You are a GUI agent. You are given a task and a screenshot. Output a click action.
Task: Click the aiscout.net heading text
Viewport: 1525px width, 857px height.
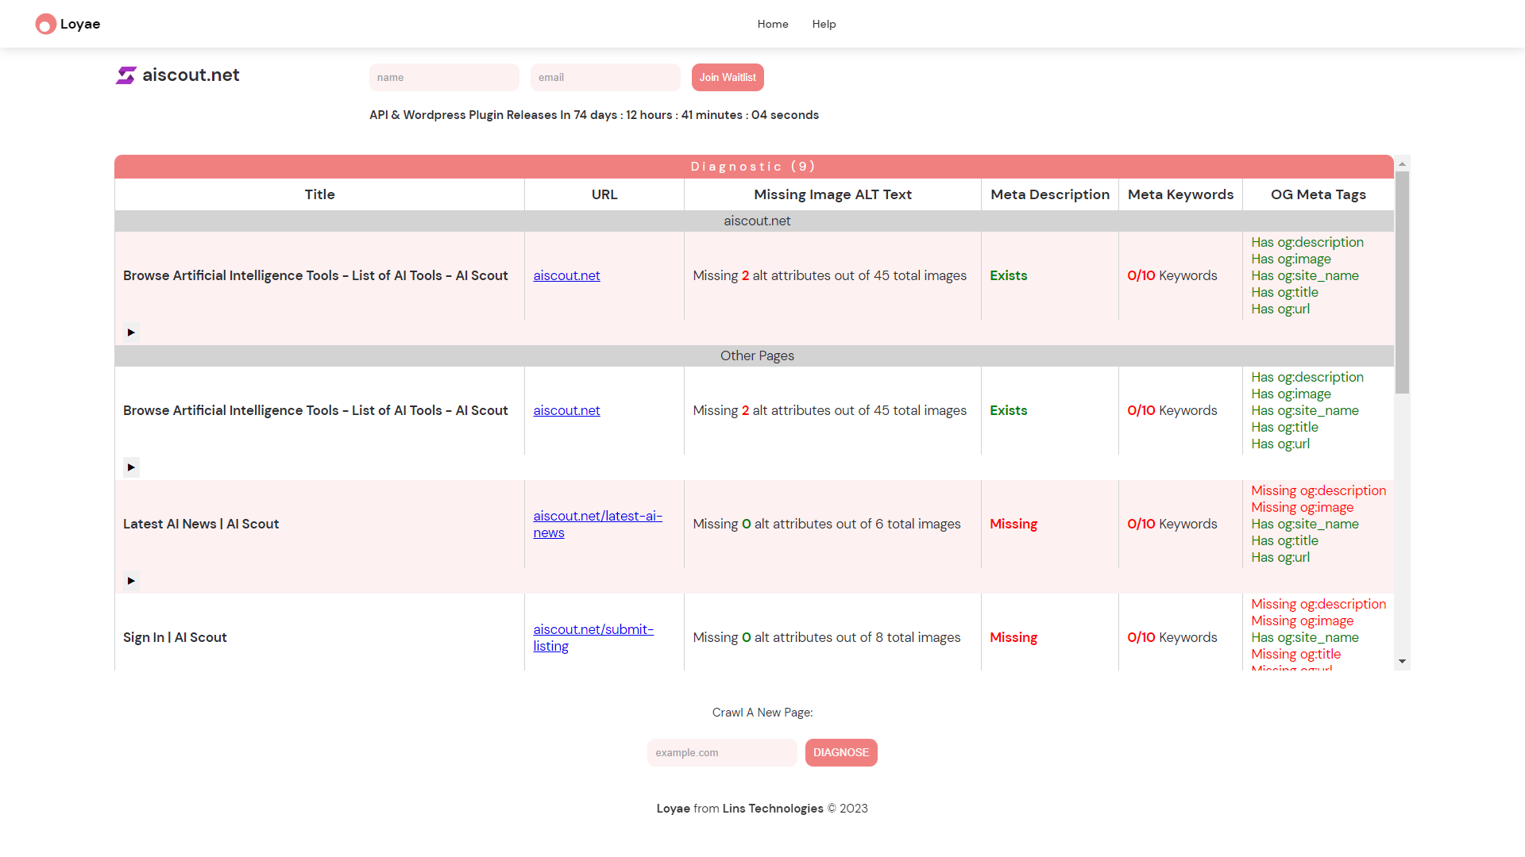point(191,75)
